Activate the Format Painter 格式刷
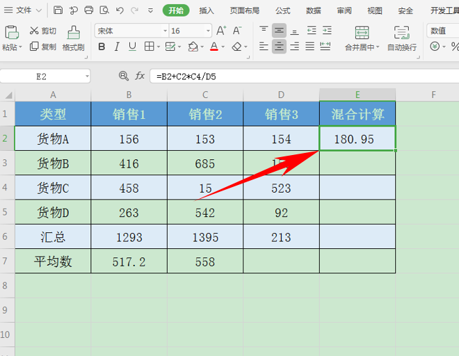The image size is (459, 356). (x=74, y=38)
